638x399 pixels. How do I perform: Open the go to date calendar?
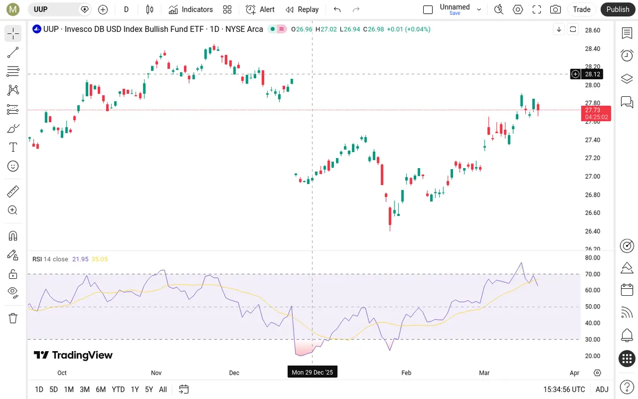pyautogui.click(x=184, y=389)
